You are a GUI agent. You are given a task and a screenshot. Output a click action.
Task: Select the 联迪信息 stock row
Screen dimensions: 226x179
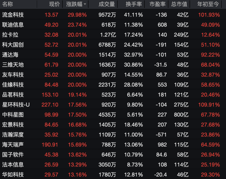13,25
